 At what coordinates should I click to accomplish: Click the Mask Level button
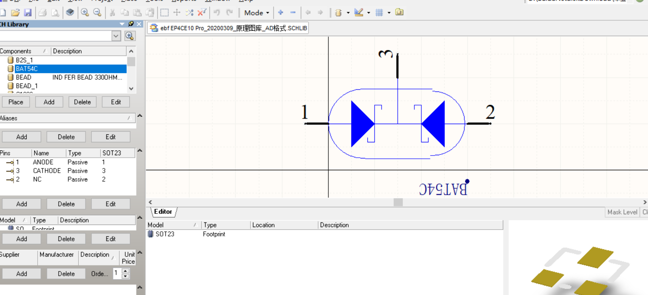pos(623,212)
